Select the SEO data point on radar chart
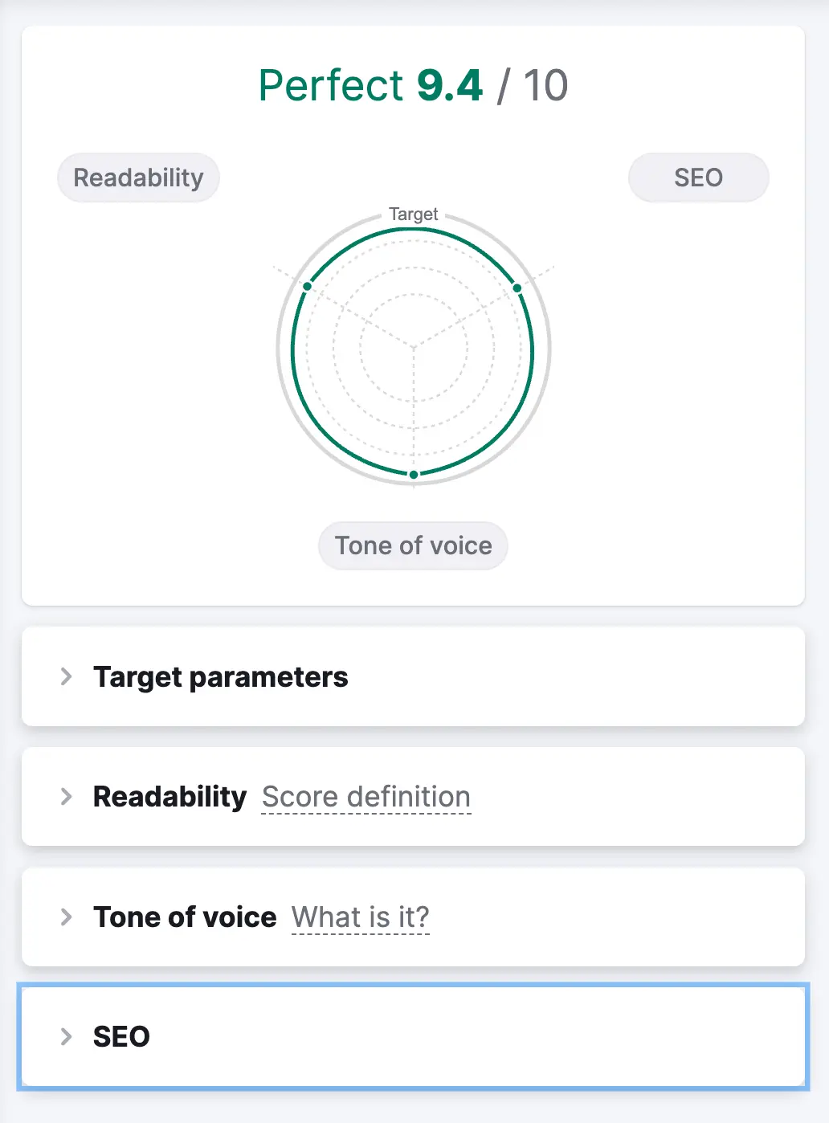 (x=517, y=288)
